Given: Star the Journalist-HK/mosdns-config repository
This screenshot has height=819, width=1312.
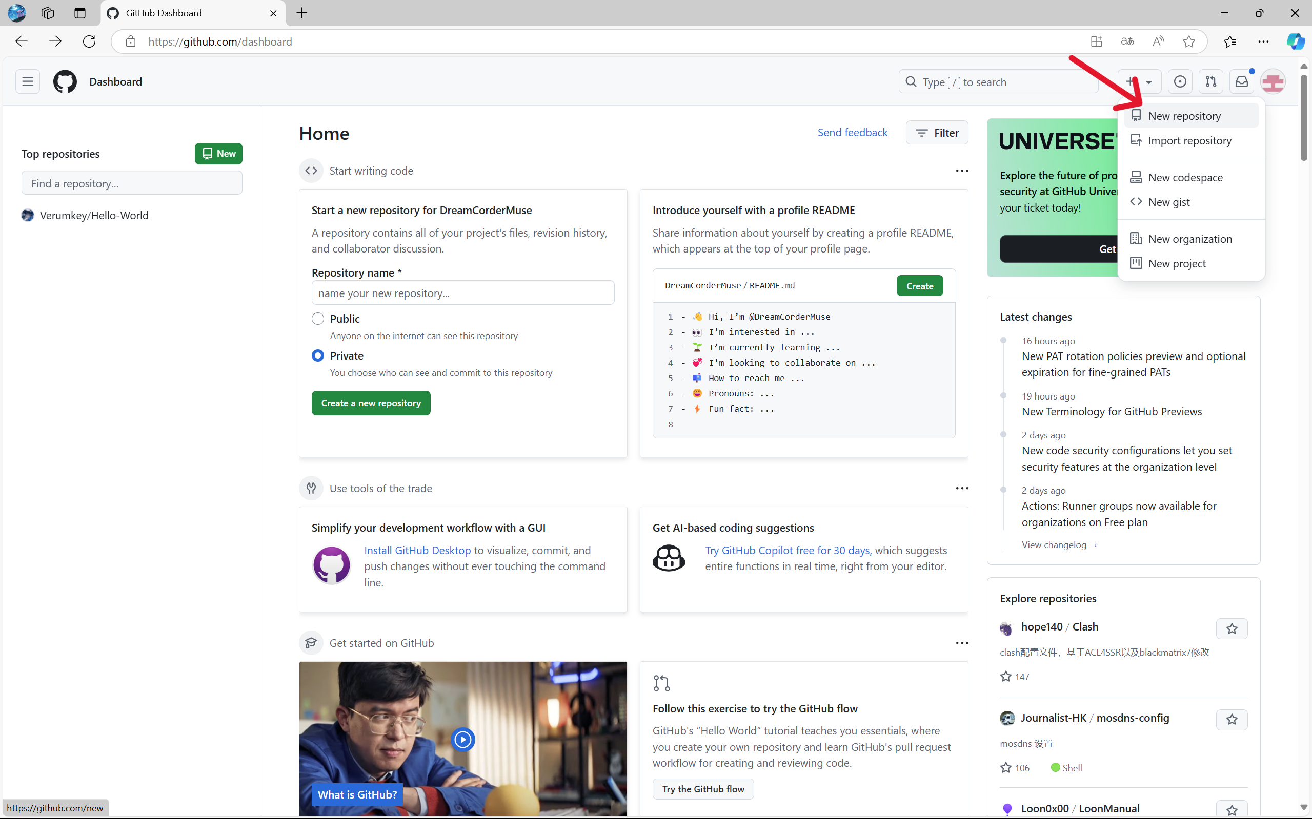Looking at the screenshot, I should [1232, 719].
